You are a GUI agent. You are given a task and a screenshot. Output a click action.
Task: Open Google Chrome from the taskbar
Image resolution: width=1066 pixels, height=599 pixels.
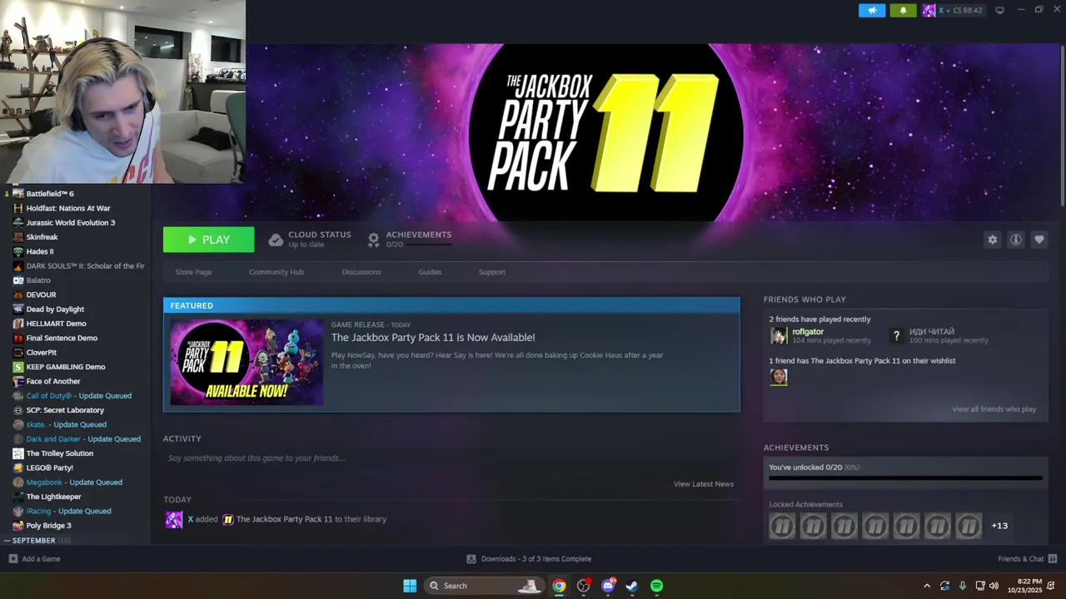point(559,586)
